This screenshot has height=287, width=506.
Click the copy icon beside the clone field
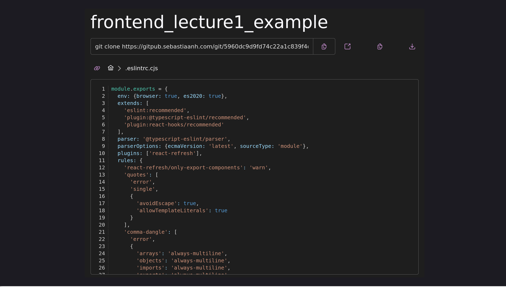(324, 46)
